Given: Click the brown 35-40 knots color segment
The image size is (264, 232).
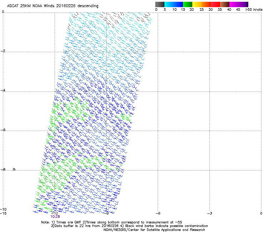Looking at the screenshot, I should (225, 4).
